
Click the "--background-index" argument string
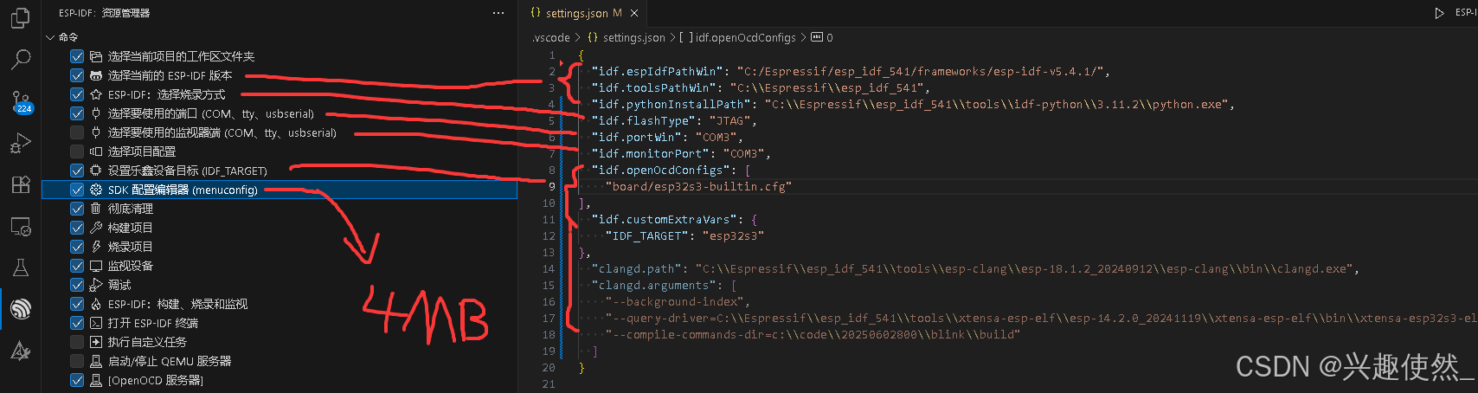tap(675, 301)
